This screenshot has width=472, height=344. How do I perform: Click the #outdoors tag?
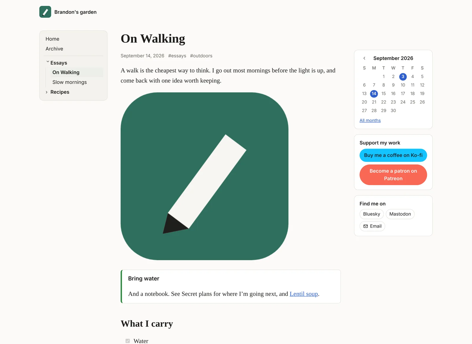click(x=201, y=56)
